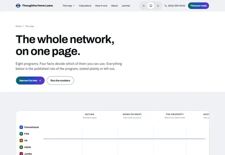Image resolution: width=225 pixels, height=155 pixels.
Task: Select system theme monitor icon
Action: pos(151,6)
